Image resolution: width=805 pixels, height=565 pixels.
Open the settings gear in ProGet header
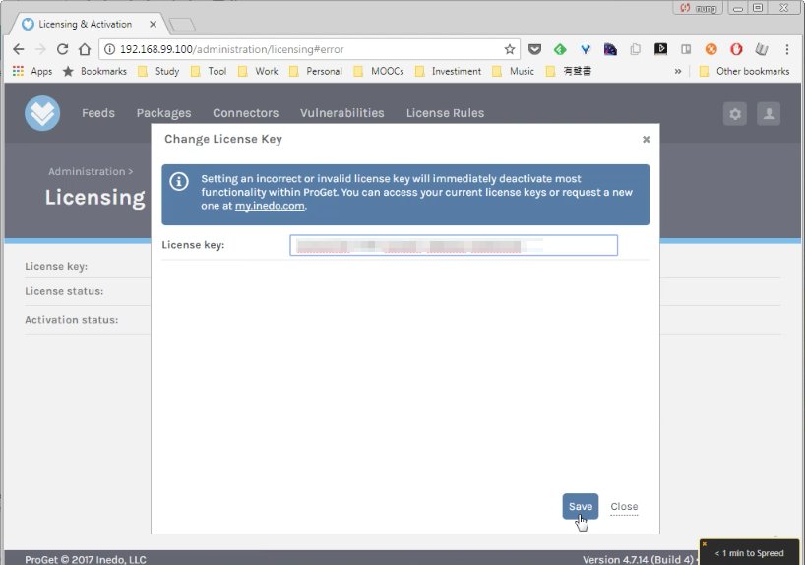pyautogui.click(x=735, y=113)
